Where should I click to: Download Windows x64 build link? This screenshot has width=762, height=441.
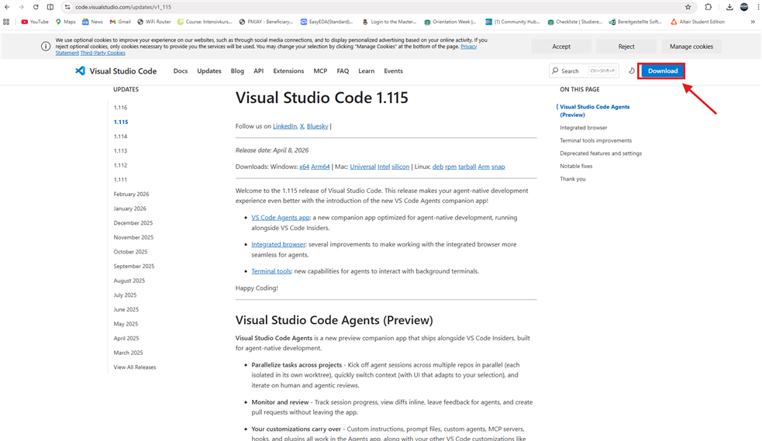304,167
